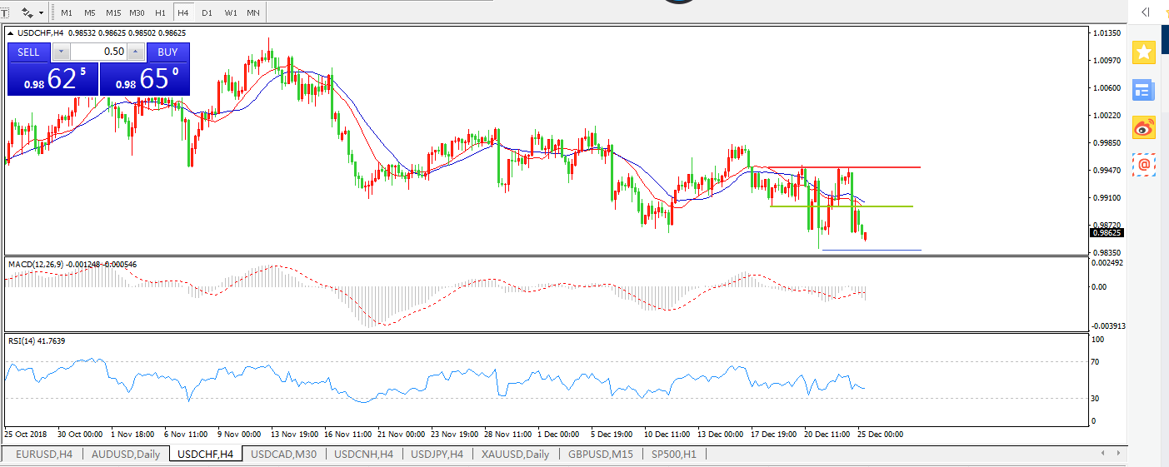Toggle the D1 timeframe button

click(x=207, y=13)
